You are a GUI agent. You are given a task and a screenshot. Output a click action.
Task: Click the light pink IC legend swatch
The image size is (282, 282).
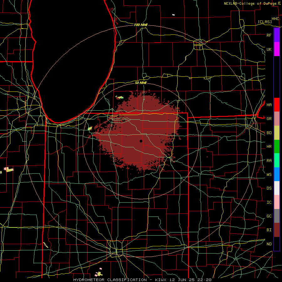277,202
